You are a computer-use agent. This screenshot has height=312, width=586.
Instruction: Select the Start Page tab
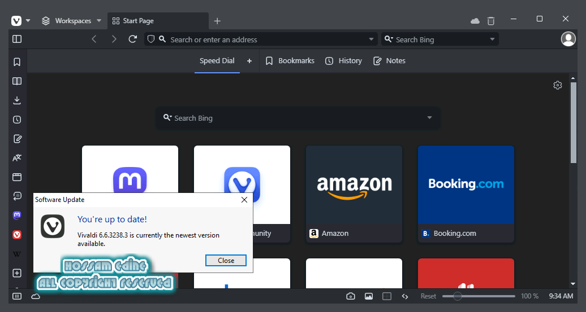pyautogui.click(x=158, y=21)
